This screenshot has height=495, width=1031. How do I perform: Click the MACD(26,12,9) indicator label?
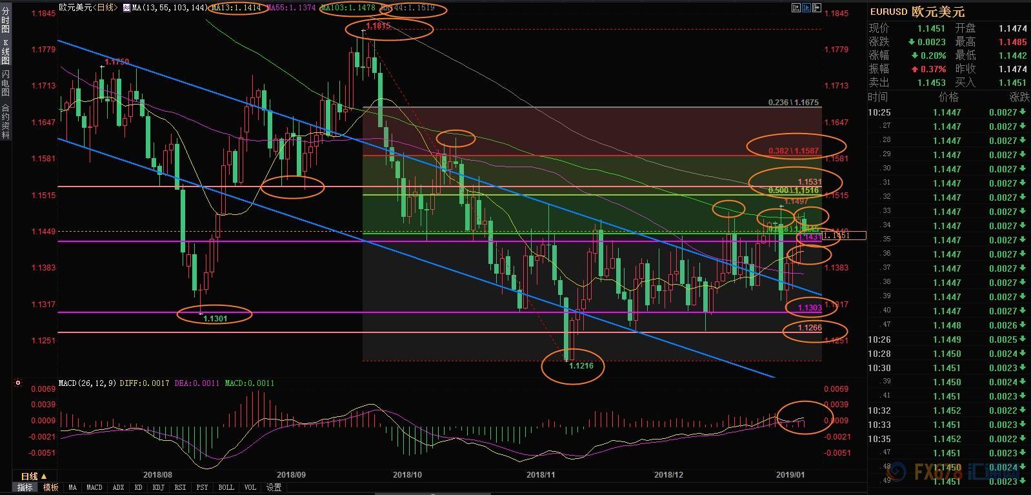[88, 383]
